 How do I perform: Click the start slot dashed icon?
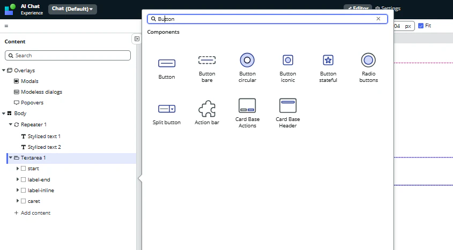(x=24, y=169)
